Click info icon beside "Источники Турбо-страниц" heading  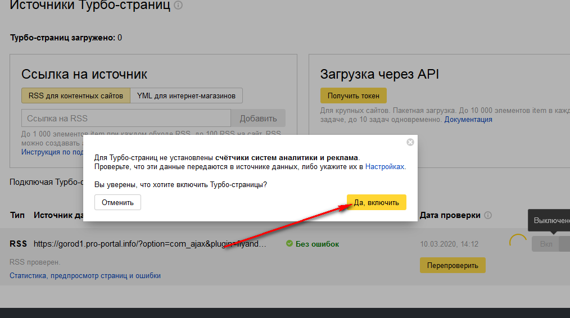click(x=178, y=6)
